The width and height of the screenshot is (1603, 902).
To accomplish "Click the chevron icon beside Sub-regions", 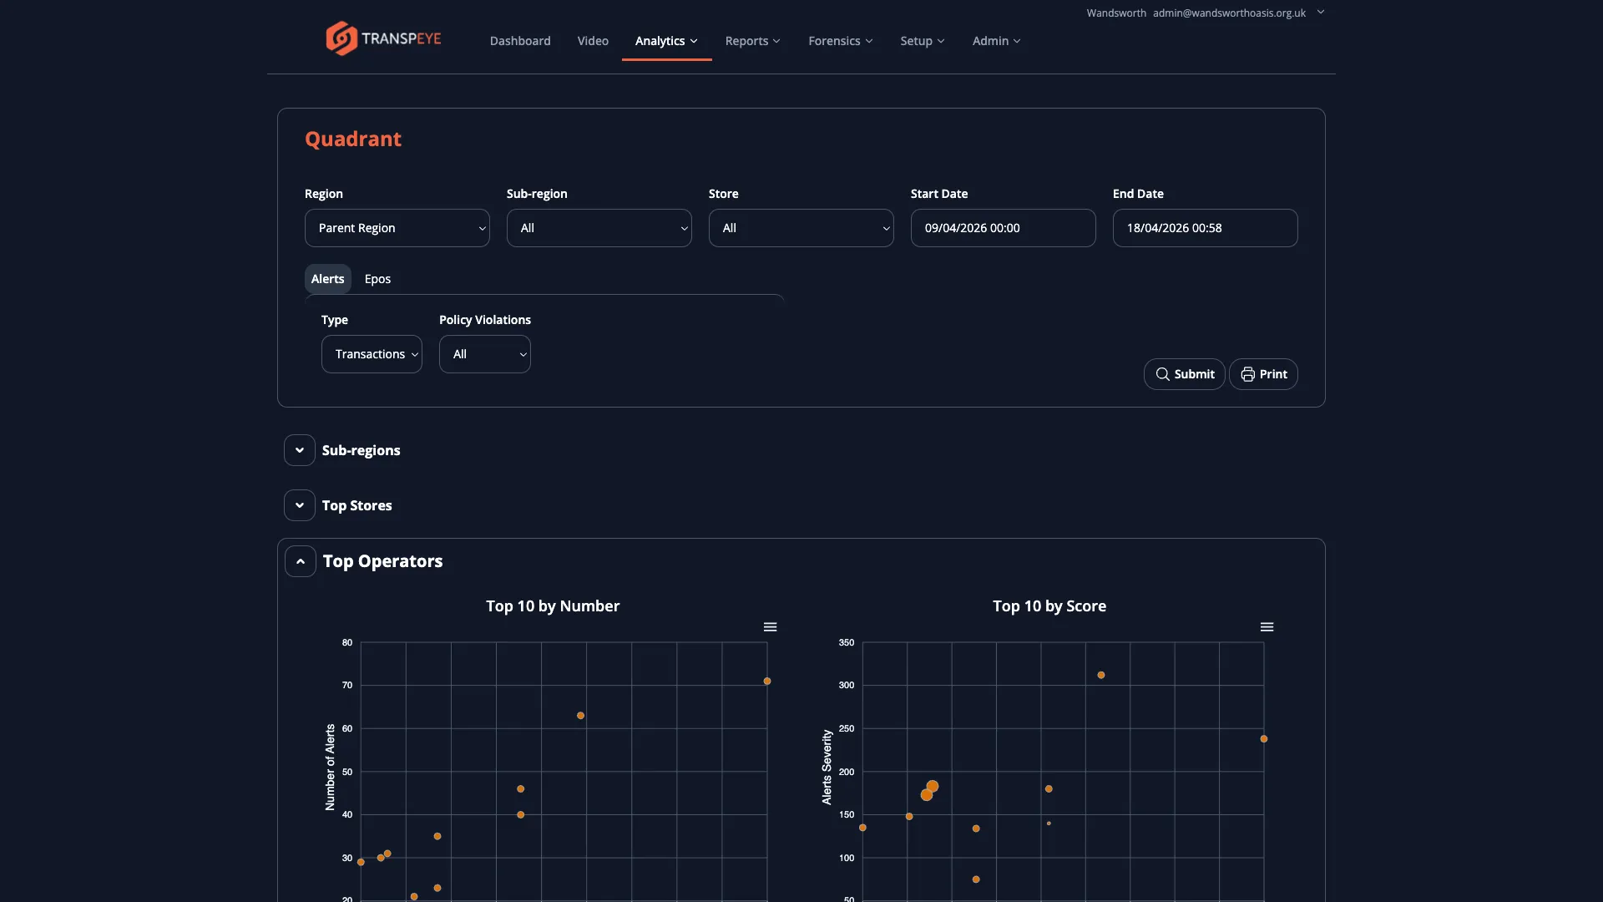I will [x=299, y=449].
